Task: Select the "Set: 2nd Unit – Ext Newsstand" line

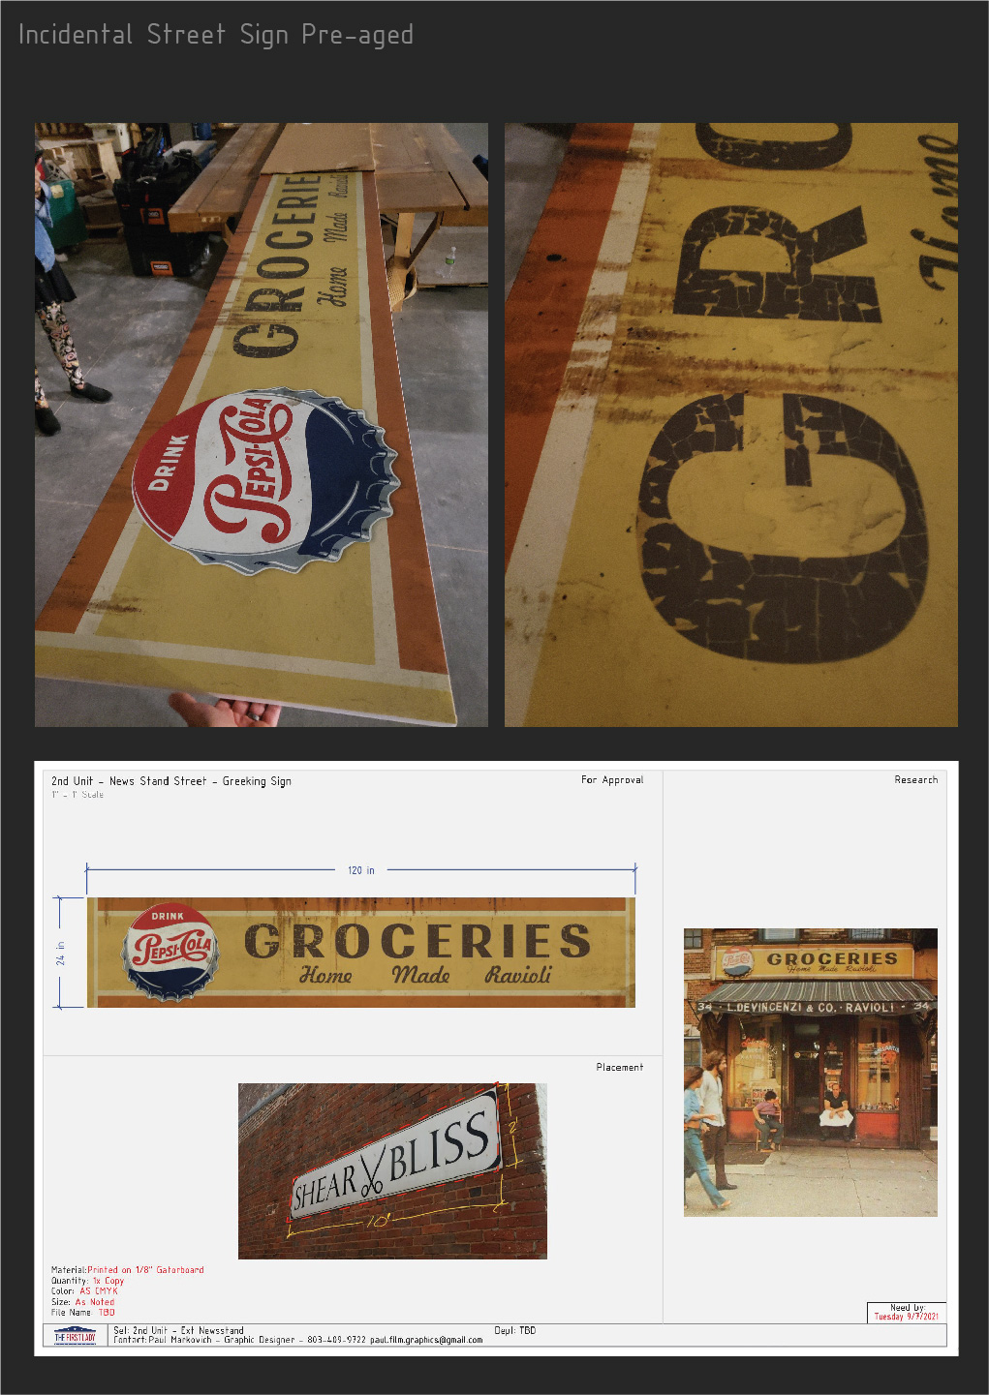Action: click(178, 1331)
